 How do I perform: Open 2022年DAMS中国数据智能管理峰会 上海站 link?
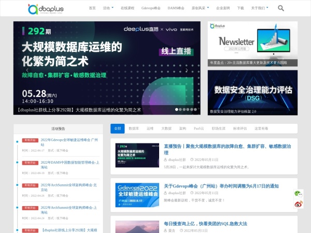pos(70,165)
